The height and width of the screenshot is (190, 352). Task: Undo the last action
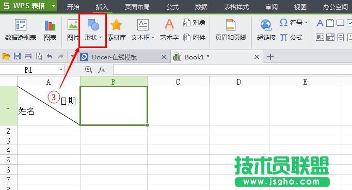click(x=50, y=56)
